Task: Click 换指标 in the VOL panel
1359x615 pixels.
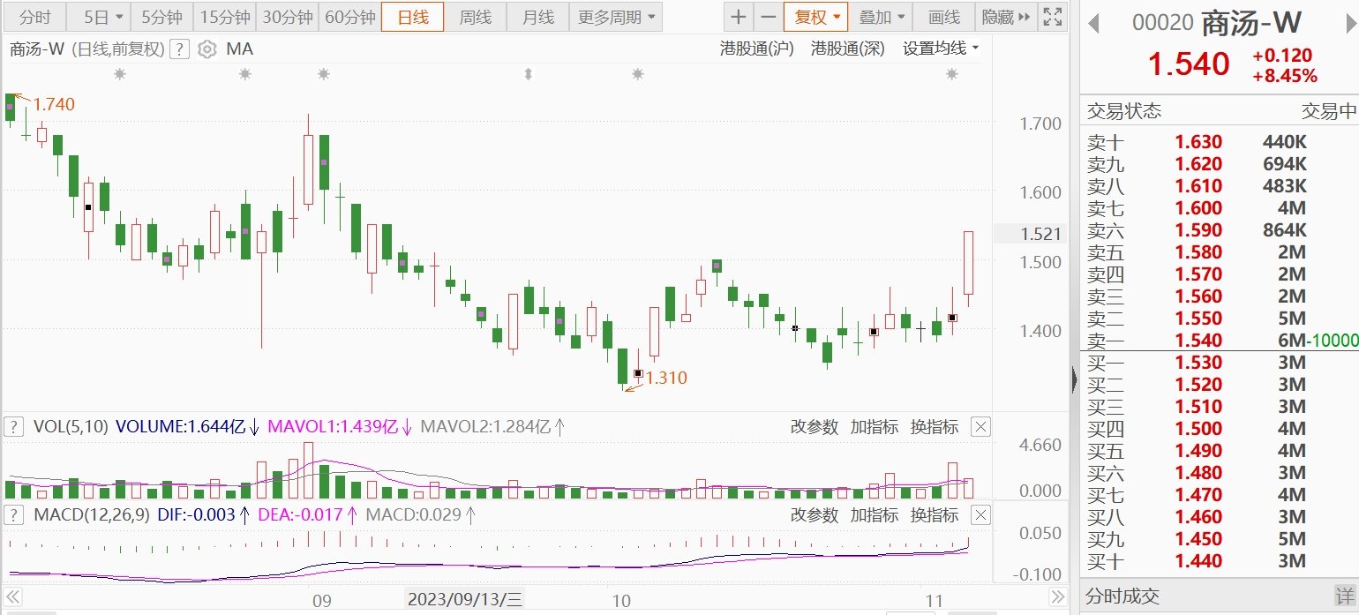Action: pos(934,427)
